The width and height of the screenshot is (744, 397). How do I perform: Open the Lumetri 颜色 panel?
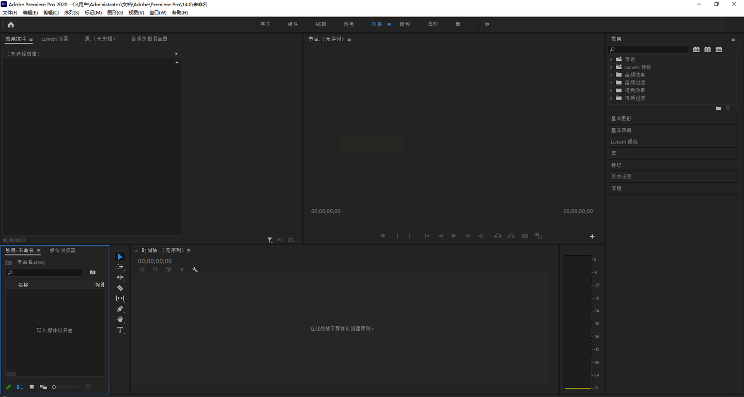click(x=624, y=142)
